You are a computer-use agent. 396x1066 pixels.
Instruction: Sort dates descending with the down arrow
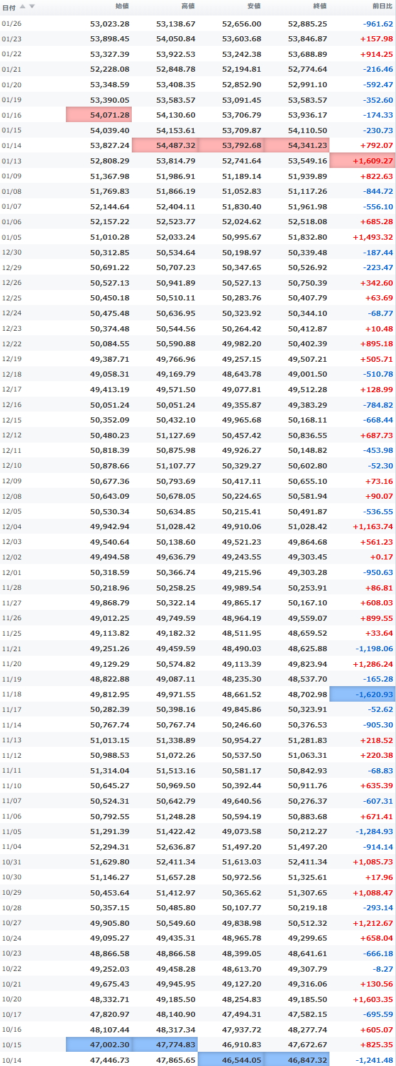(x=32, y=6)
